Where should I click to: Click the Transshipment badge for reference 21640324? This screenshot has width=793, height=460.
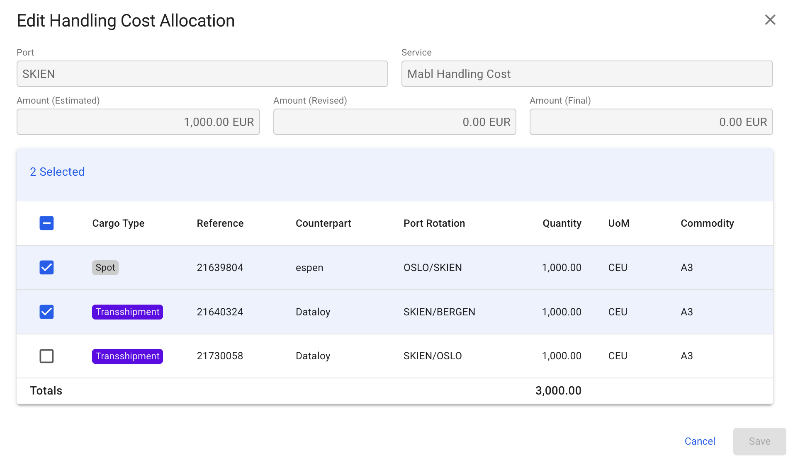click(x=127, y=312)
